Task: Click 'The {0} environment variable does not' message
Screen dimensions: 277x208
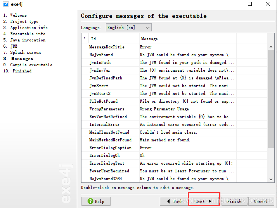Action: tap(187, 70)
